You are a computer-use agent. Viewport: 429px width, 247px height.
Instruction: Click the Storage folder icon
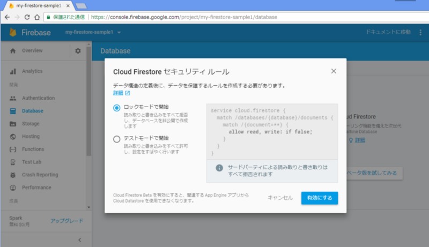point(13,124)
